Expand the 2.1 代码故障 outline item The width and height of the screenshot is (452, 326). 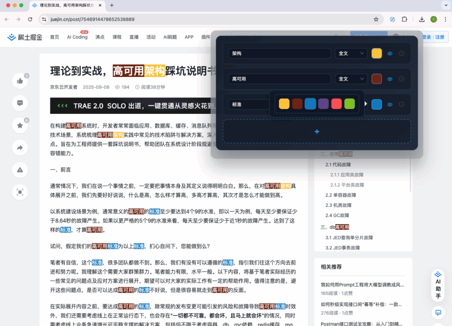click(x=338, y=164)
